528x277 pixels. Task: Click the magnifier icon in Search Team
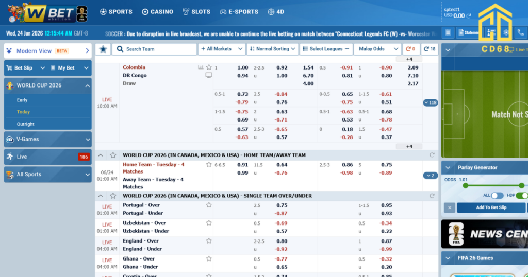[x=120, y=49]
